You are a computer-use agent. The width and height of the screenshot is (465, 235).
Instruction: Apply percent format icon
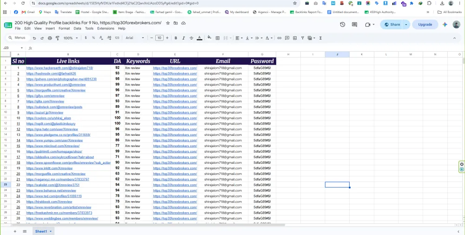pos(93,38)
